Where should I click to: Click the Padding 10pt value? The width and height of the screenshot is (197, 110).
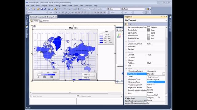[x=149, y=63]
